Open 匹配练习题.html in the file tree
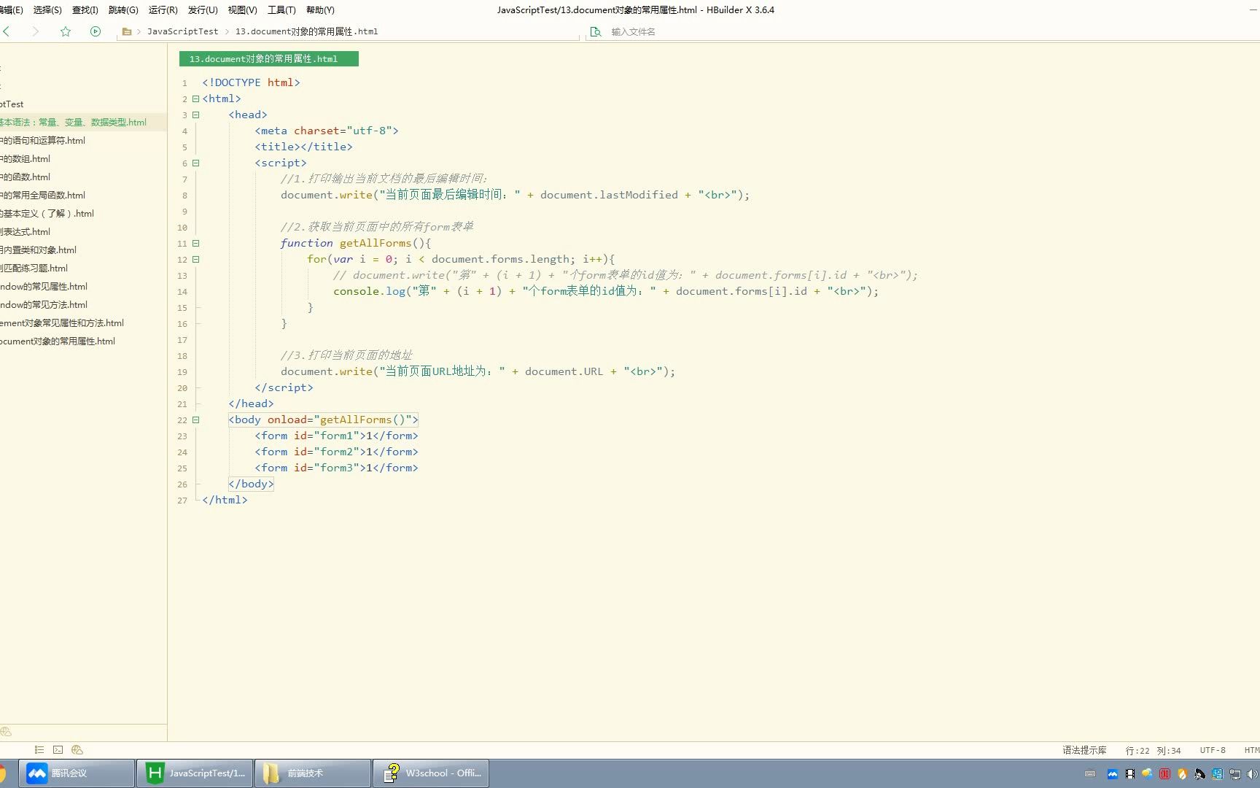 34,269
